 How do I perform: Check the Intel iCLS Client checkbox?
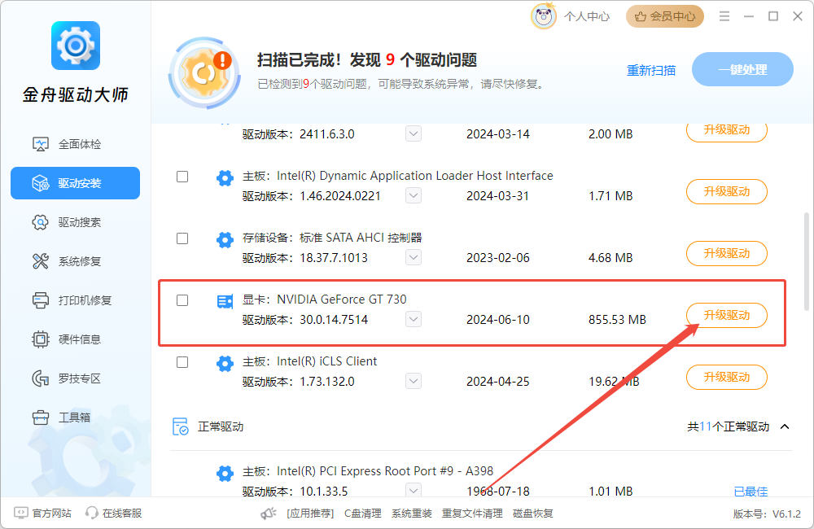182,362
